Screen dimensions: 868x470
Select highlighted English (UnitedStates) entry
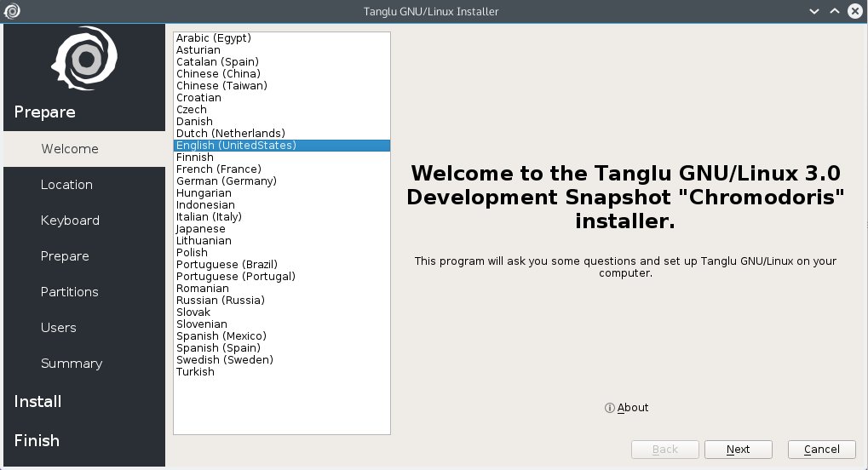tap(282, 146)
